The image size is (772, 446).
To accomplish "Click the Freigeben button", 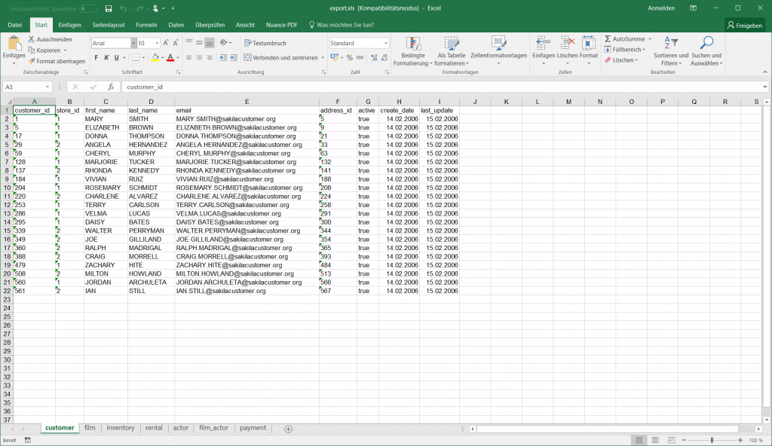I will click(x=743, y=25).
